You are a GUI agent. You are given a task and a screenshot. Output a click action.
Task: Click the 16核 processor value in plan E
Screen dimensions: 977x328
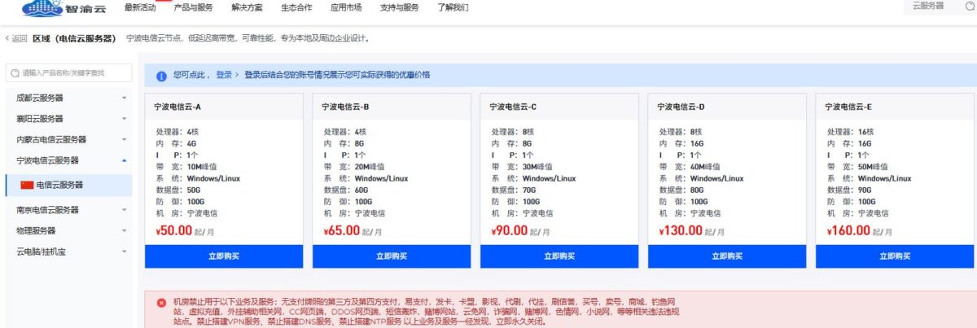866,132
